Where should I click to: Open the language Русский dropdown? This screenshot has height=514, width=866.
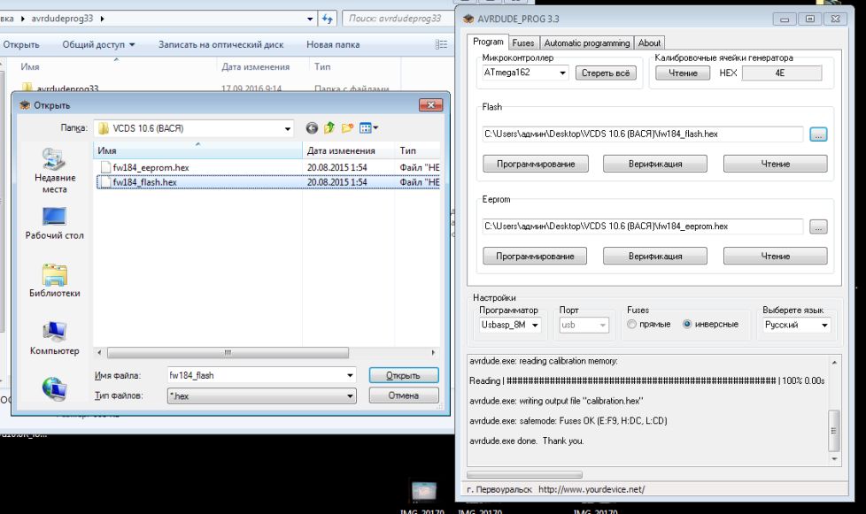pyautogui.click(x=824, y=325)
